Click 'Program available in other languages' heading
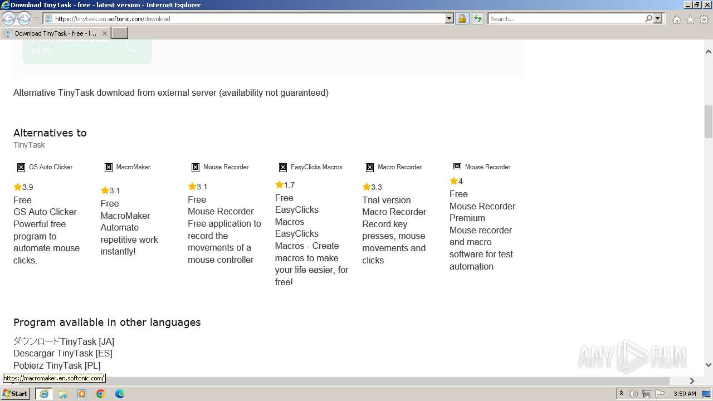This screenshot has height=401, width=713. [x=107, y=322]
